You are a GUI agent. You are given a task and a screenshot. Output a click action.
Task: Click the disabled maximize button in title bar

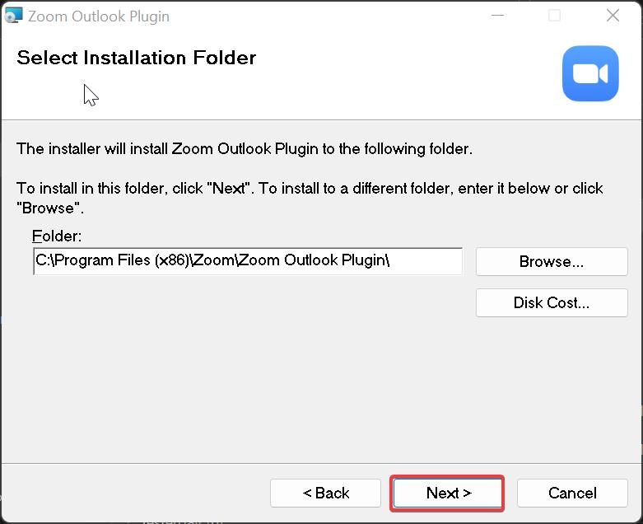click(555, 16)
